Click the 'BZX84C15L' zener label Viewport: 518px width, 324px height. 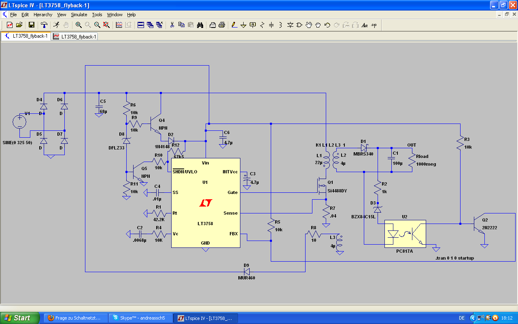[363, 217]
